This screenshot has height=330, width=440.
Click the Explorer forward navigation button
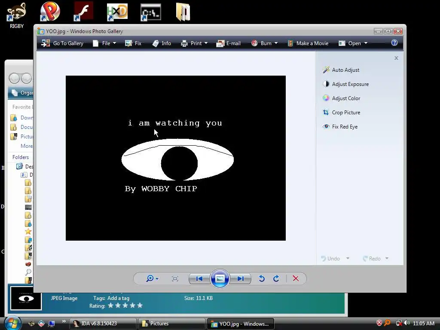click(x=26, y=78)
